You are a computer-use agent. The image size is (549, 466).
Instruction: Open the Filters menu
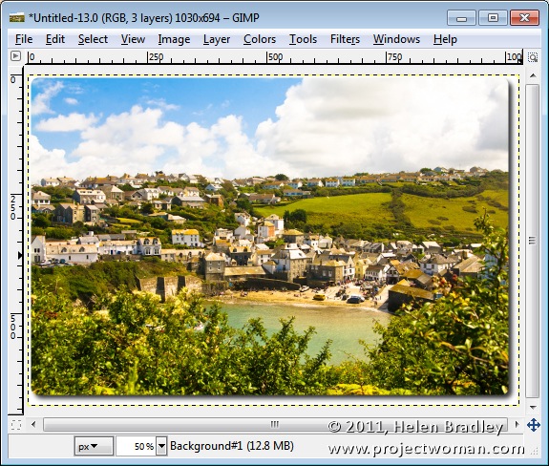[x=345, y=39]
